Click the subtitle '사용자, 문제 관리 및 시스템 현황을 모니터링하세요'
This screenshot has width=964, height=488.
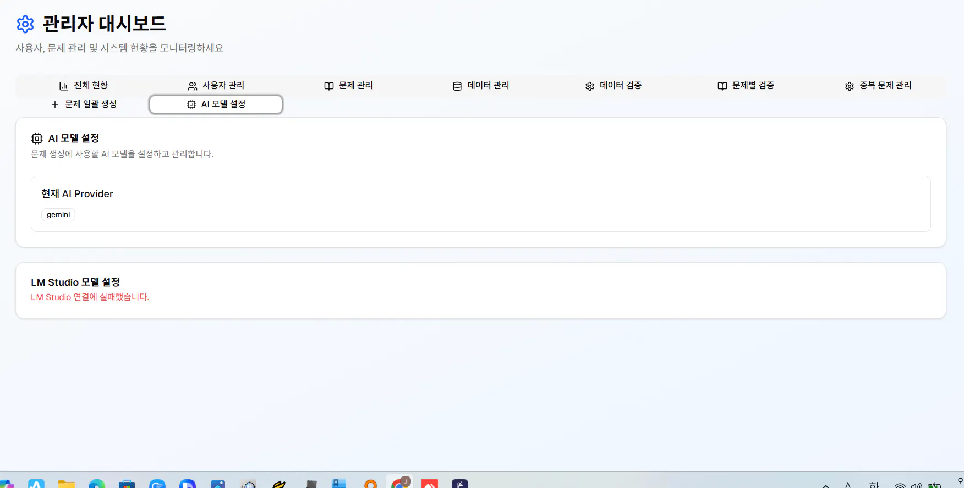119,48
